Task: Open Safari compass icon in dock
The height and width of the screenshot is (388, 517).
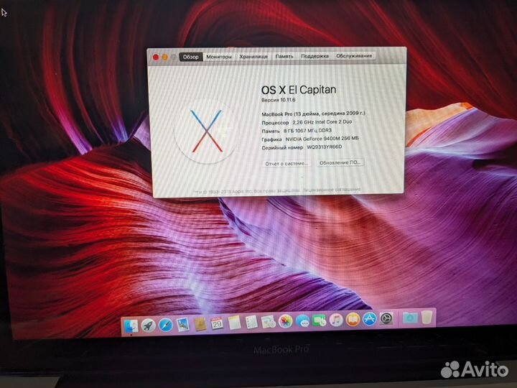Action: [x=166, y=325]
